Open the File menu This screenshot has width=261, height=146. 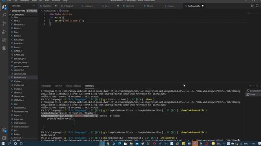[x=9, y=1]
